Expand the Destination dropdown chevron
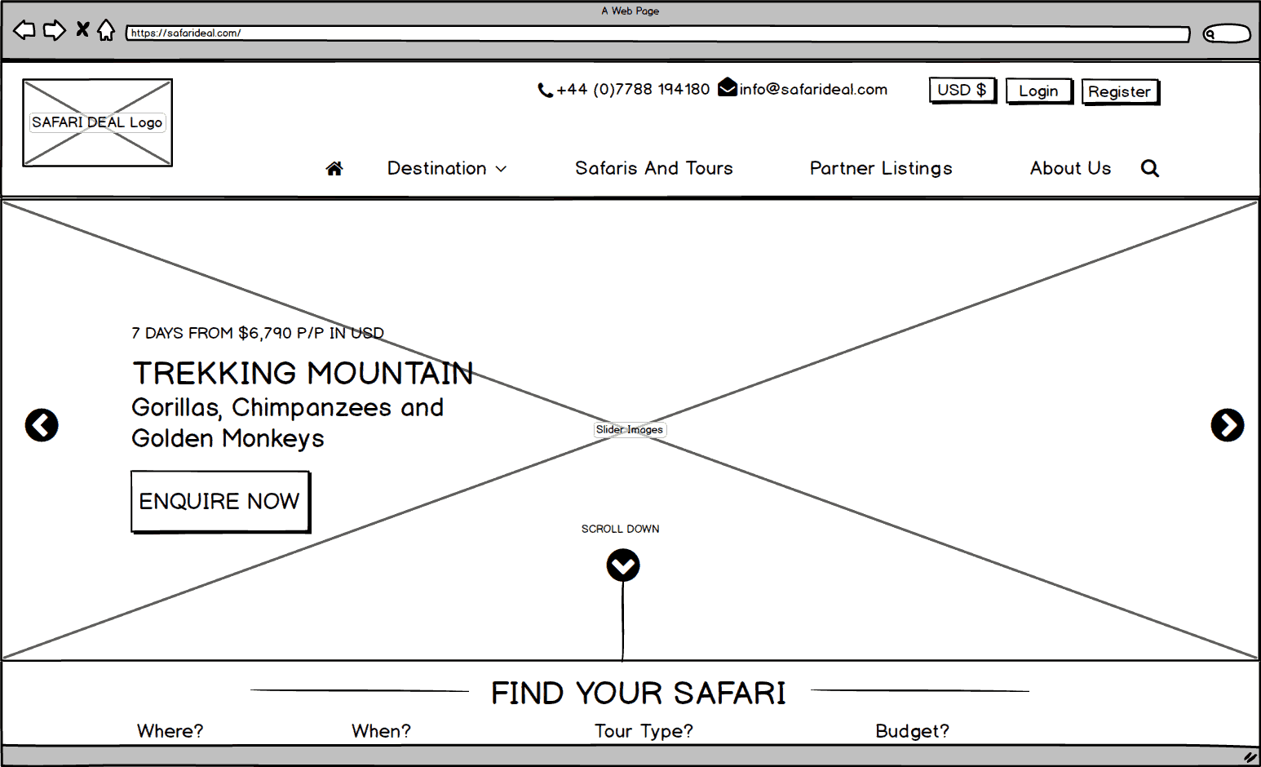The width and height of the screenshot is (1261, 767). pos(501,169)
